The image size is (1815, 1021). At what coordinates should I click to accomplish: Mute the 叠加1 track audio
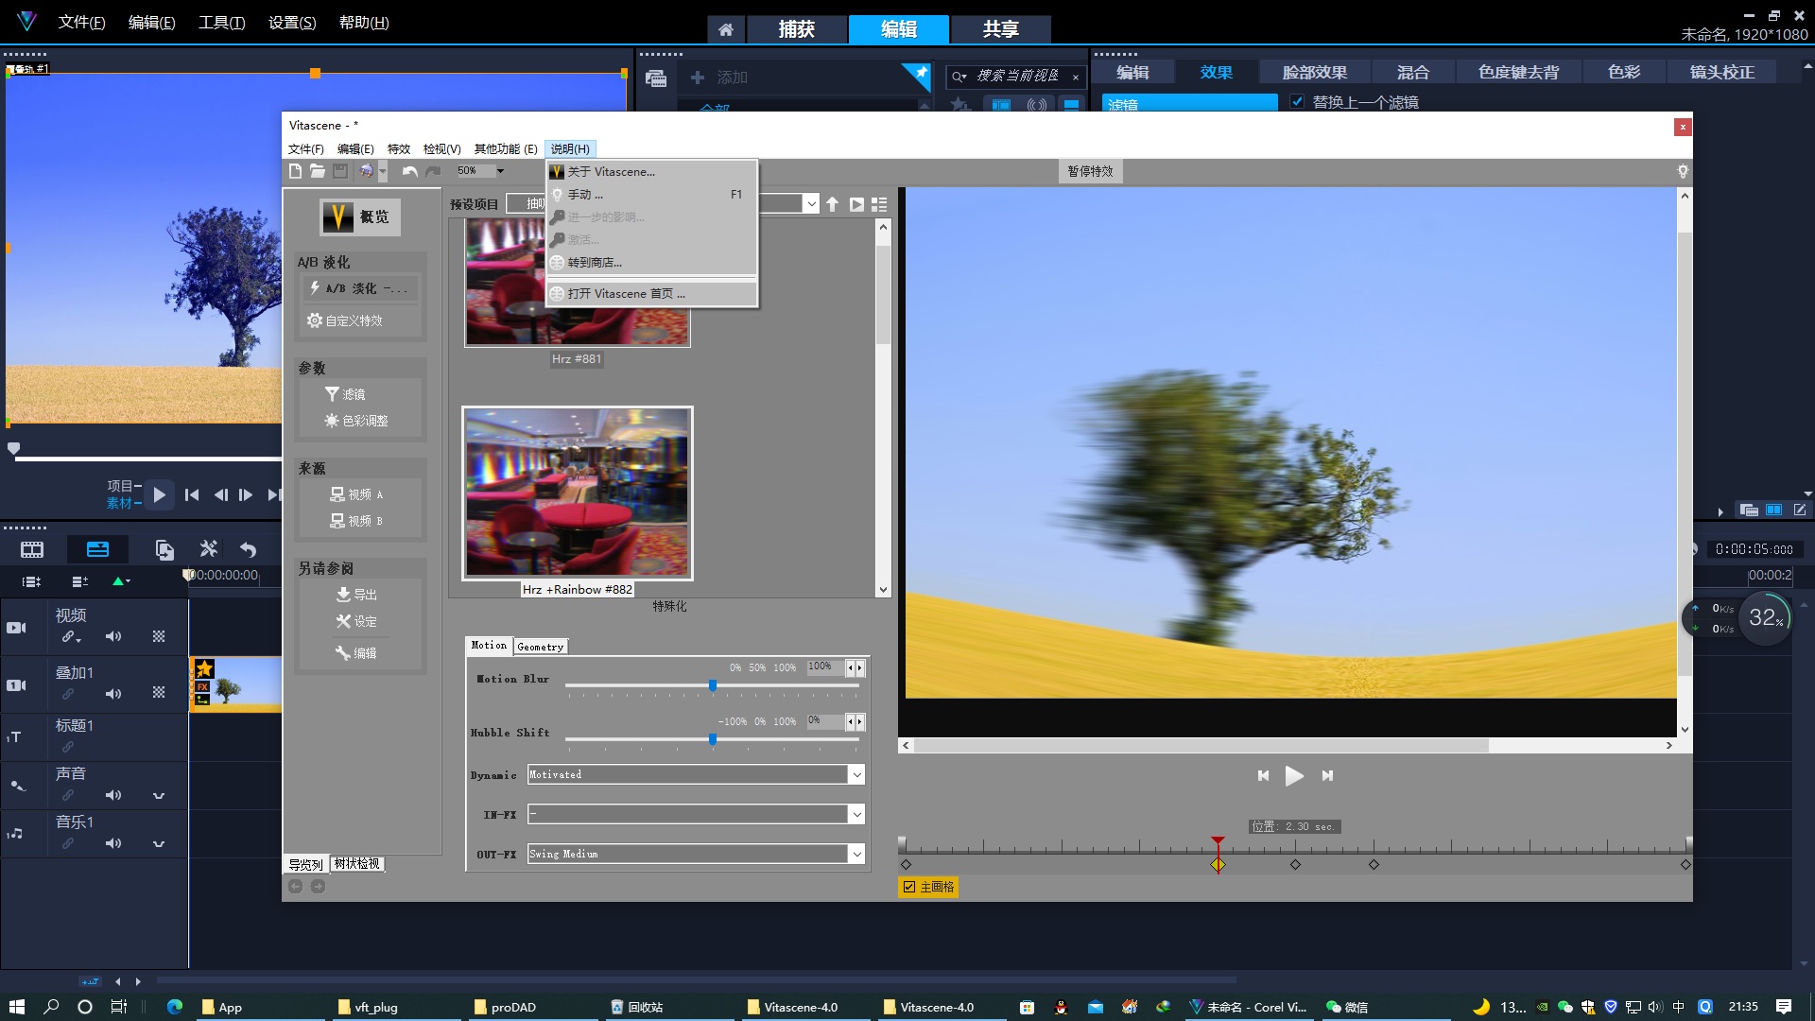pyautogui.click(x=113, y=694)
